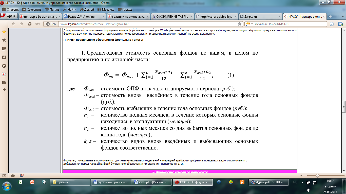346x194 pixels.
Task: Click the Веб site badge
Action: click(51, 24)
